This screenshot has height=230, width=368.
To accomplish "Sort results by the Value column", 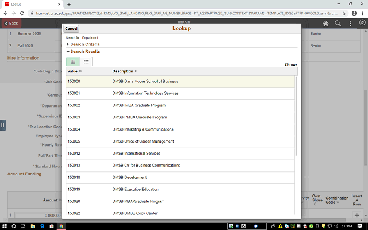I will [75, 71].
